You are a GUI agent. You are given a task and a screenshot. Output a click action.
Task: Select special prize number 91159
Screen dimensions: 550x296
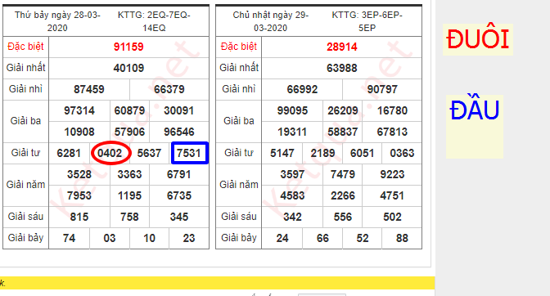128,47
